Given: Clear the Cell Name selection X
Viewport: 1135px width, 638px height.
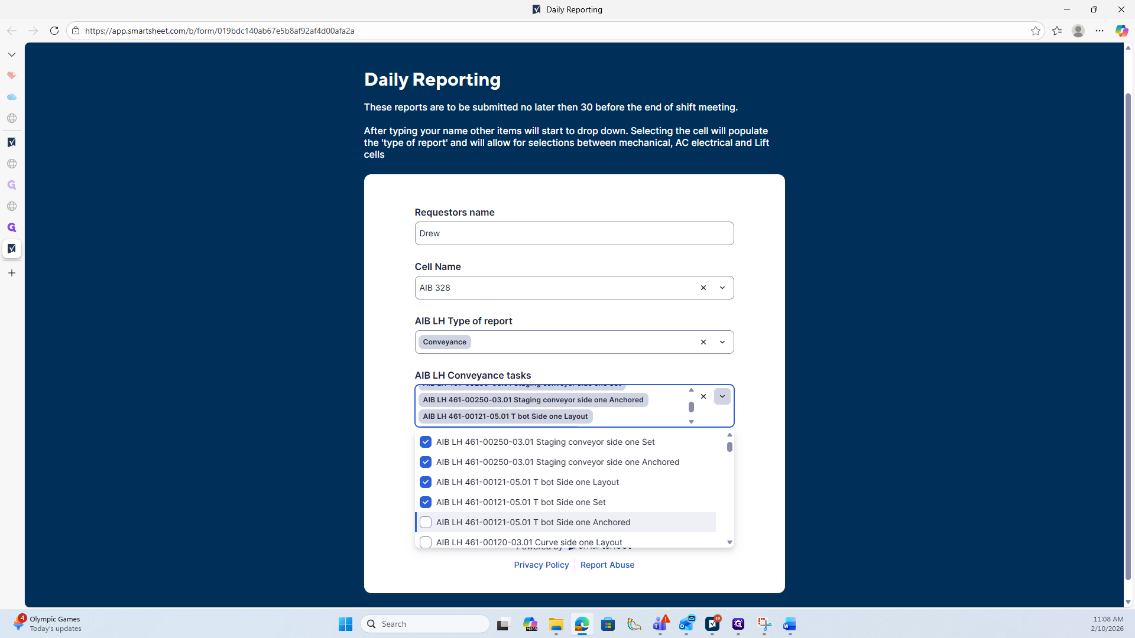Looking at the screenshot, I should [x=703, y=288].
